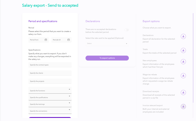196x121 pixels.
Task: Open the Specify the connections dropdown
Action: tap(50, 110)
